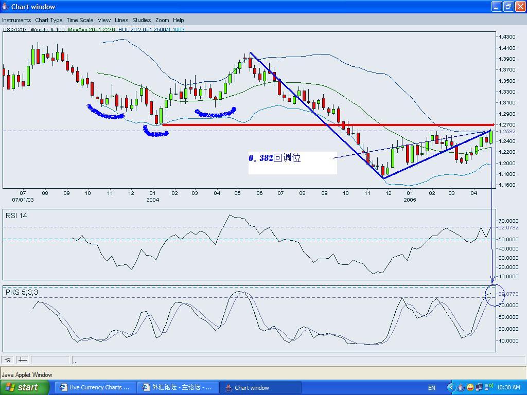527x395 pixels.
Task: Minimize the Chart window
Action: 497,6
